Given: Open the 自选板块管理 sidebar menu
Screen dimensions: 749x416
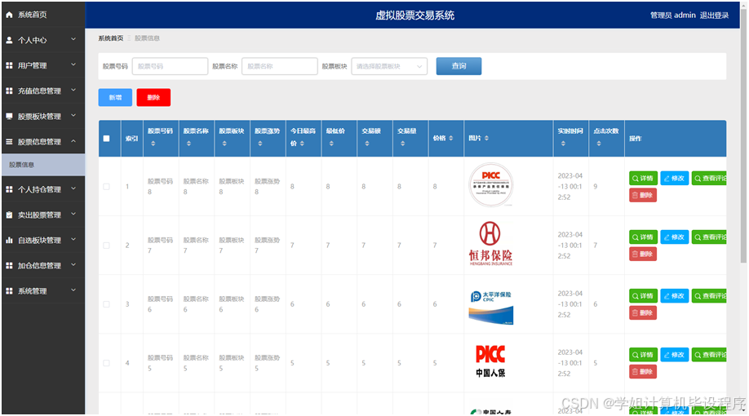Looking at the screenshot, I should (x=43, y=241).
